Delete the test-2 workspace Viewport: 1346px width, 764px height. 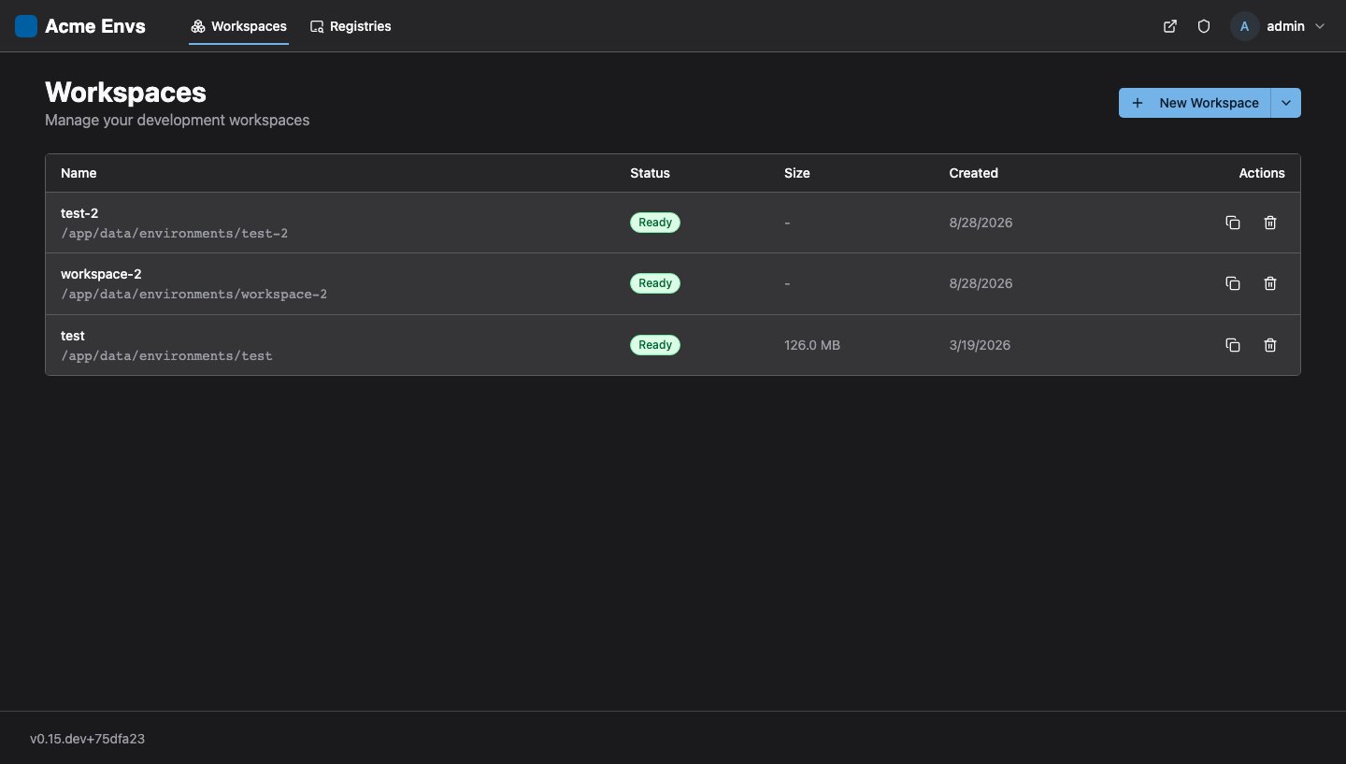pyautogui.click(x=1270, y=223)
